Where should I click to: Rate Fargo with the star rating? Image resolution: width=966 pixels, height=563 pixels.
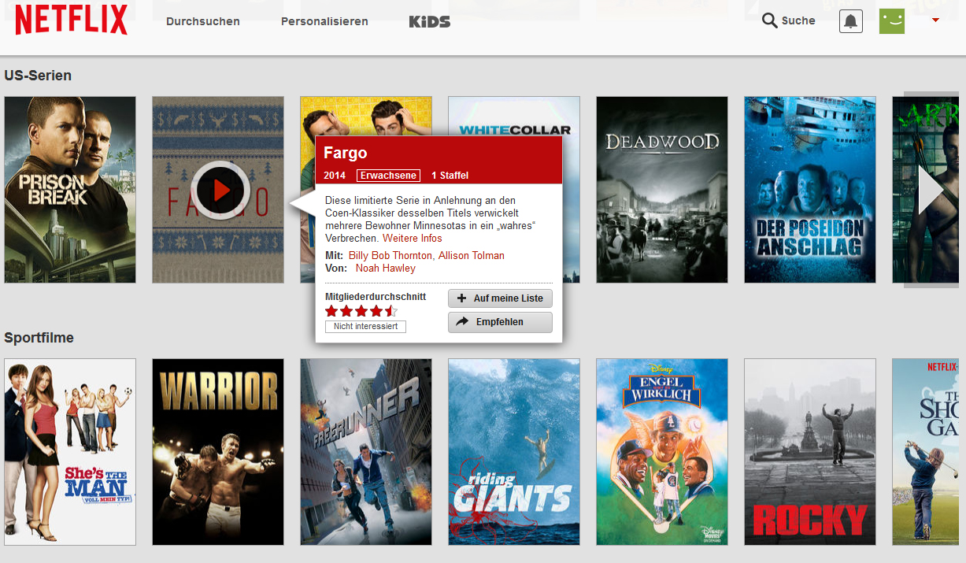[361, 311]
